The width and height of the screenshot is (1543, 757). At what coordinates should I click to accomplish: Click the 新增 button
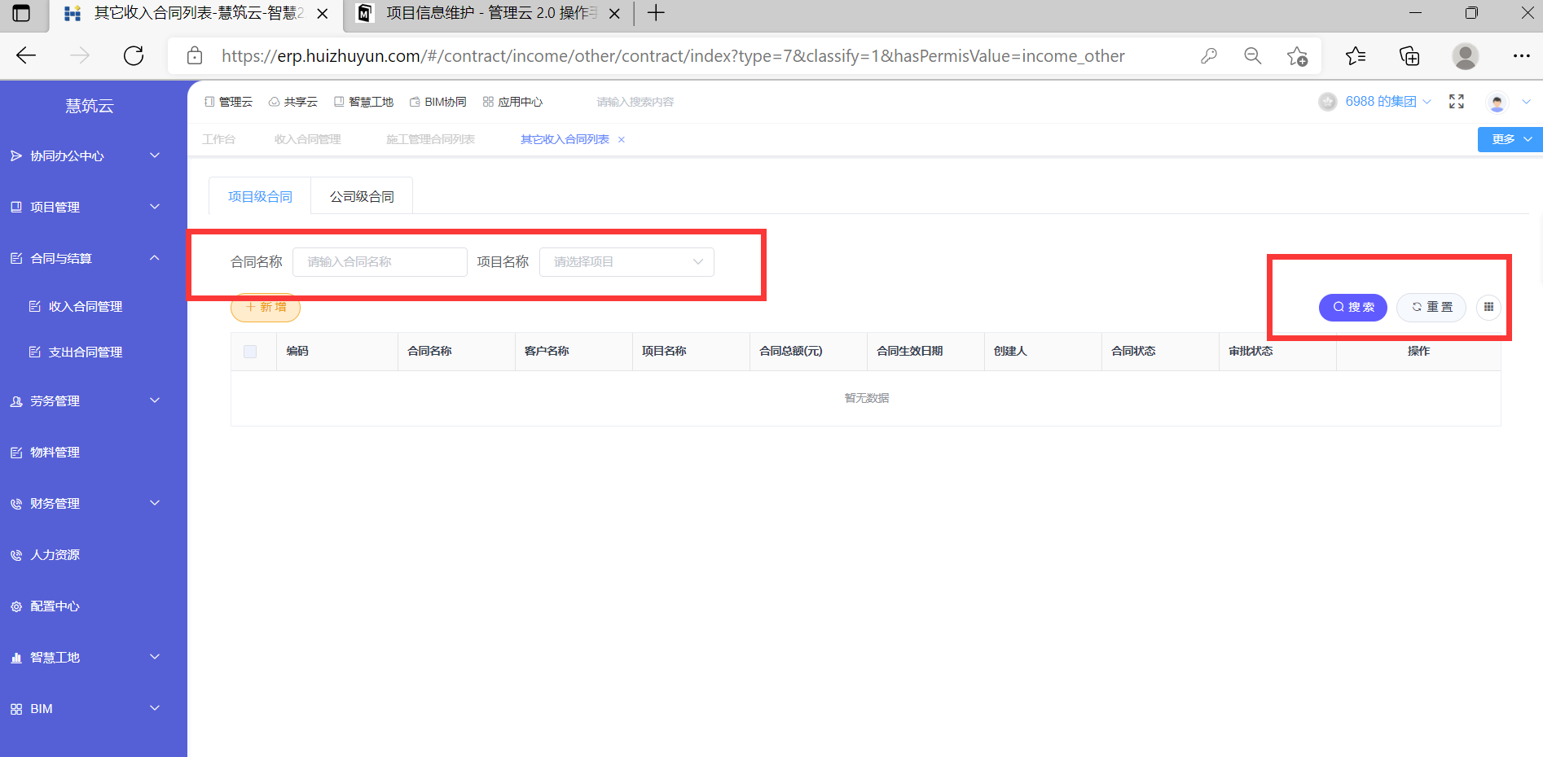coord(266,307)
